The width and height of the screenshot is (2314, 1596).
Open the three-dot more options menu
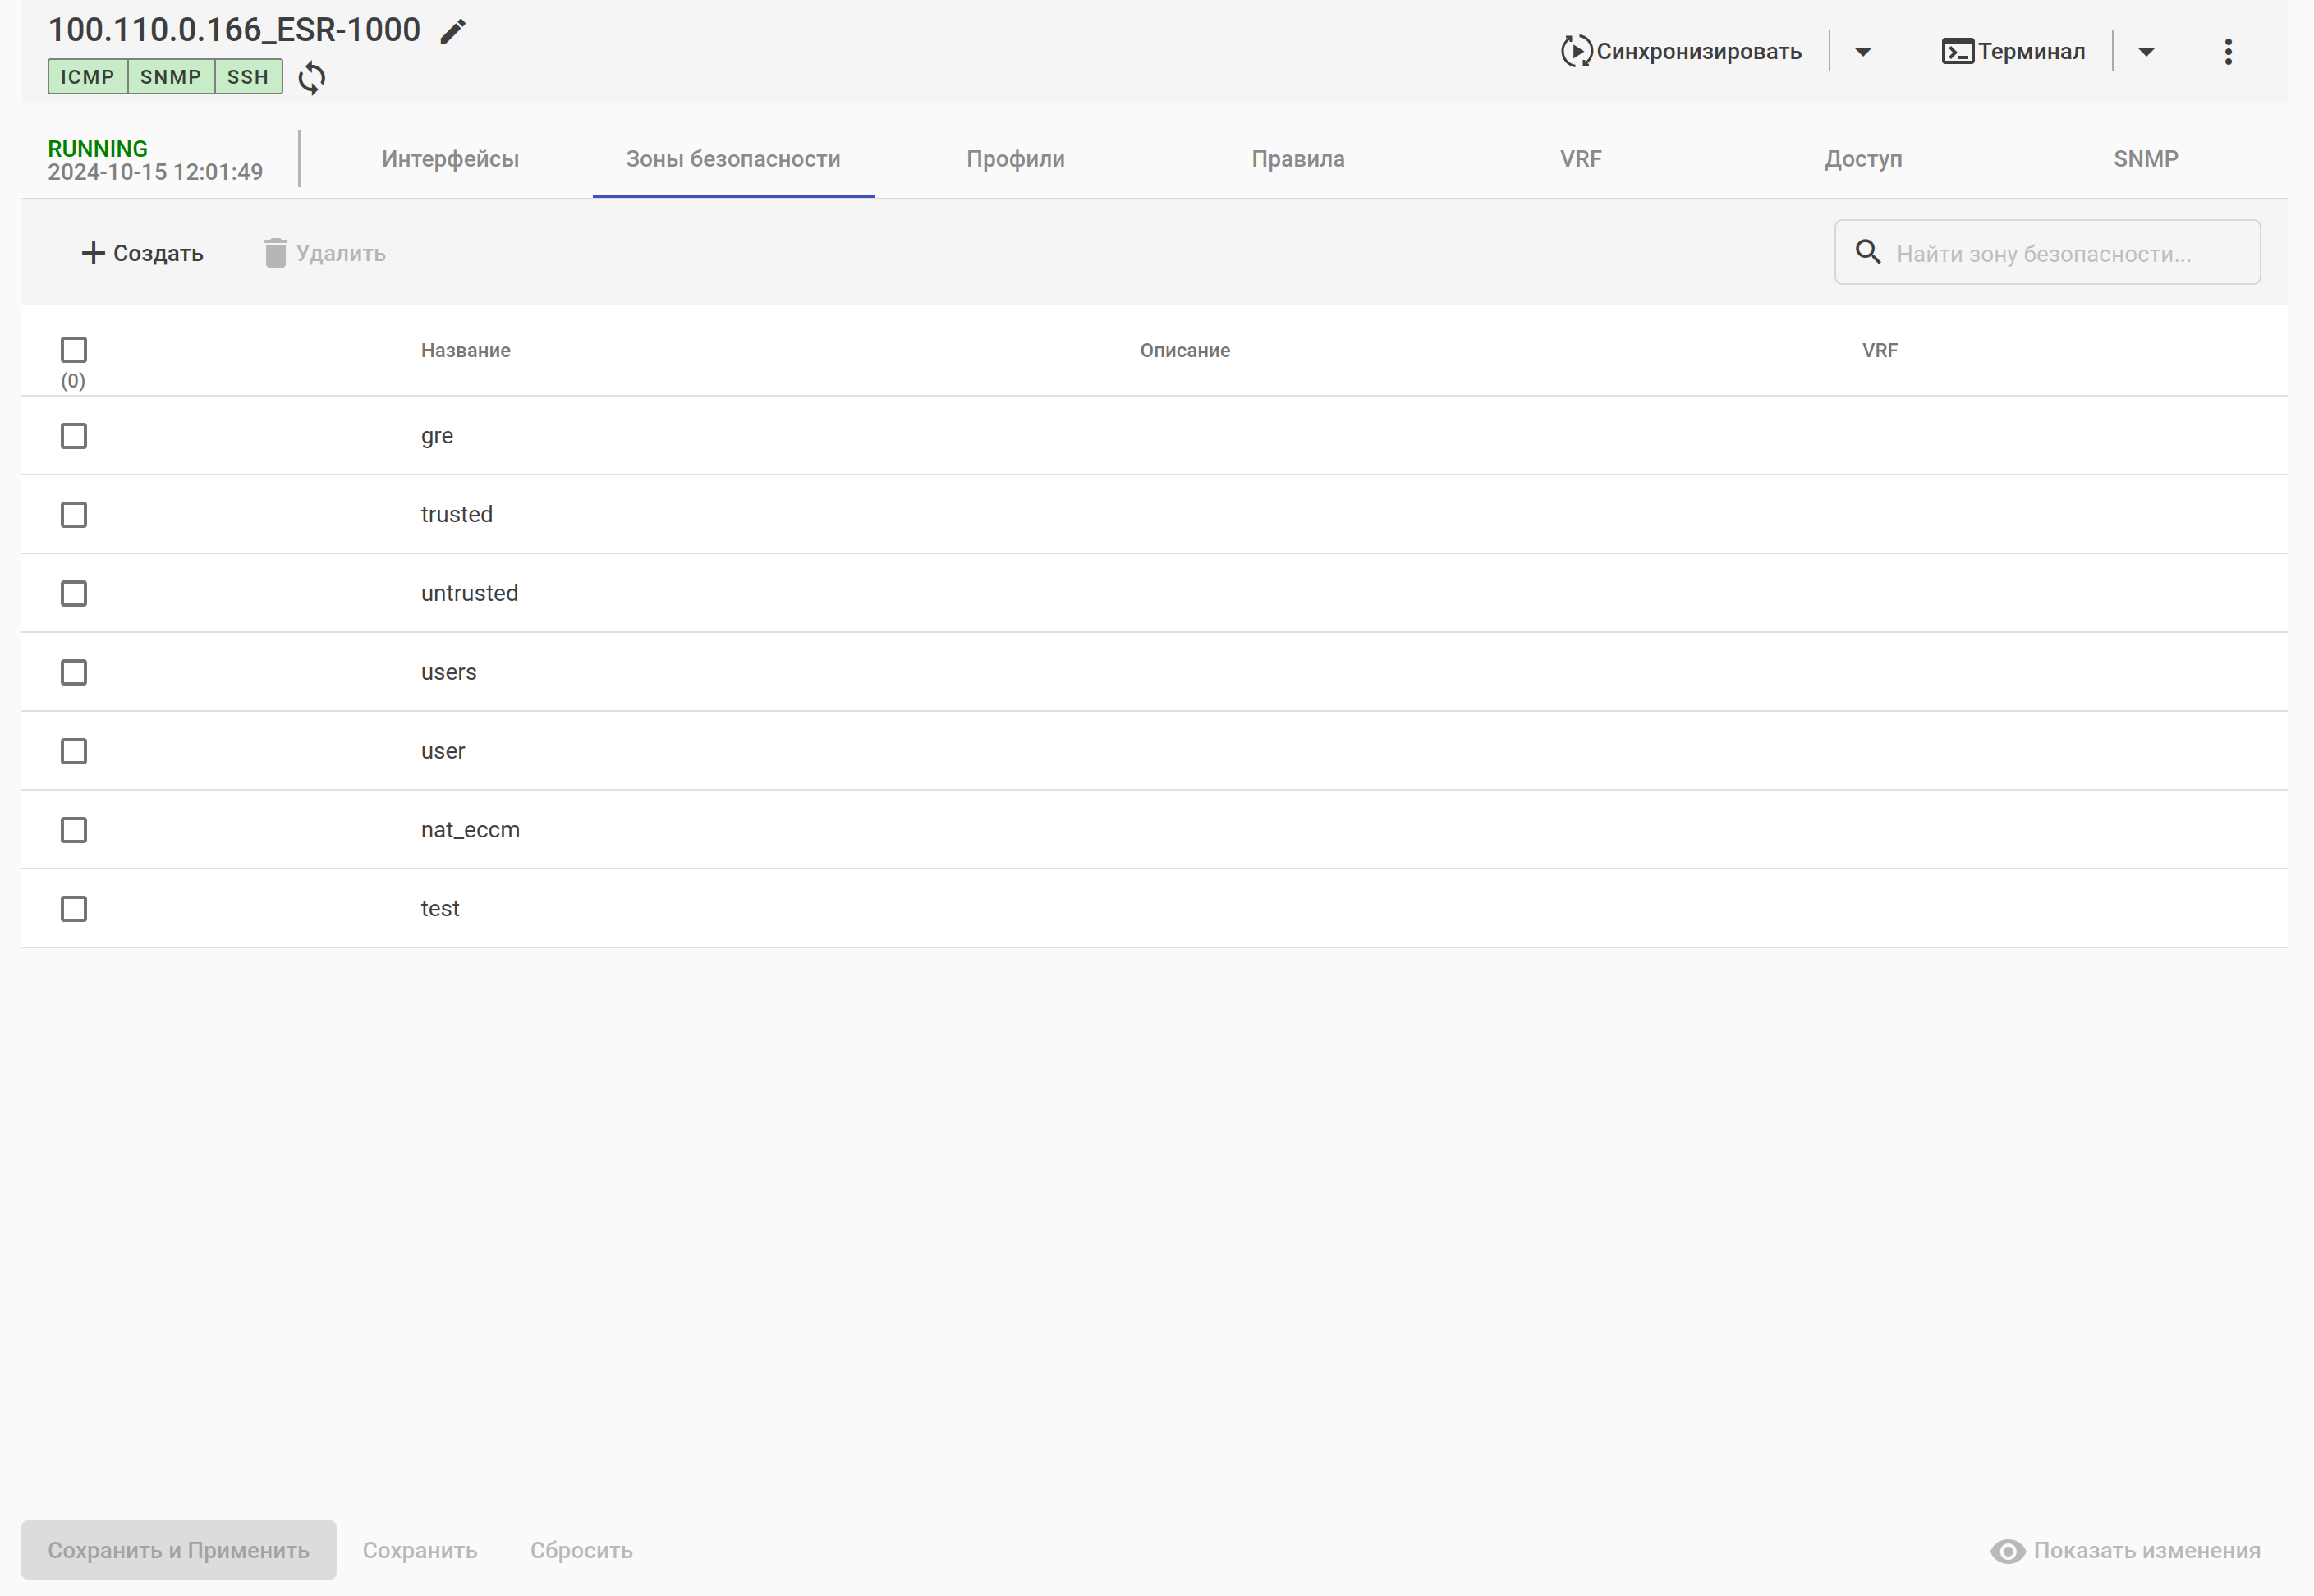[x=2227, y=52]
